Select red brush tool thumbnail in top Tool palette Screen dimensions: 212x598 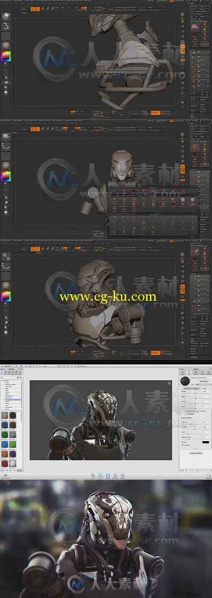click(x=195, y=27)
